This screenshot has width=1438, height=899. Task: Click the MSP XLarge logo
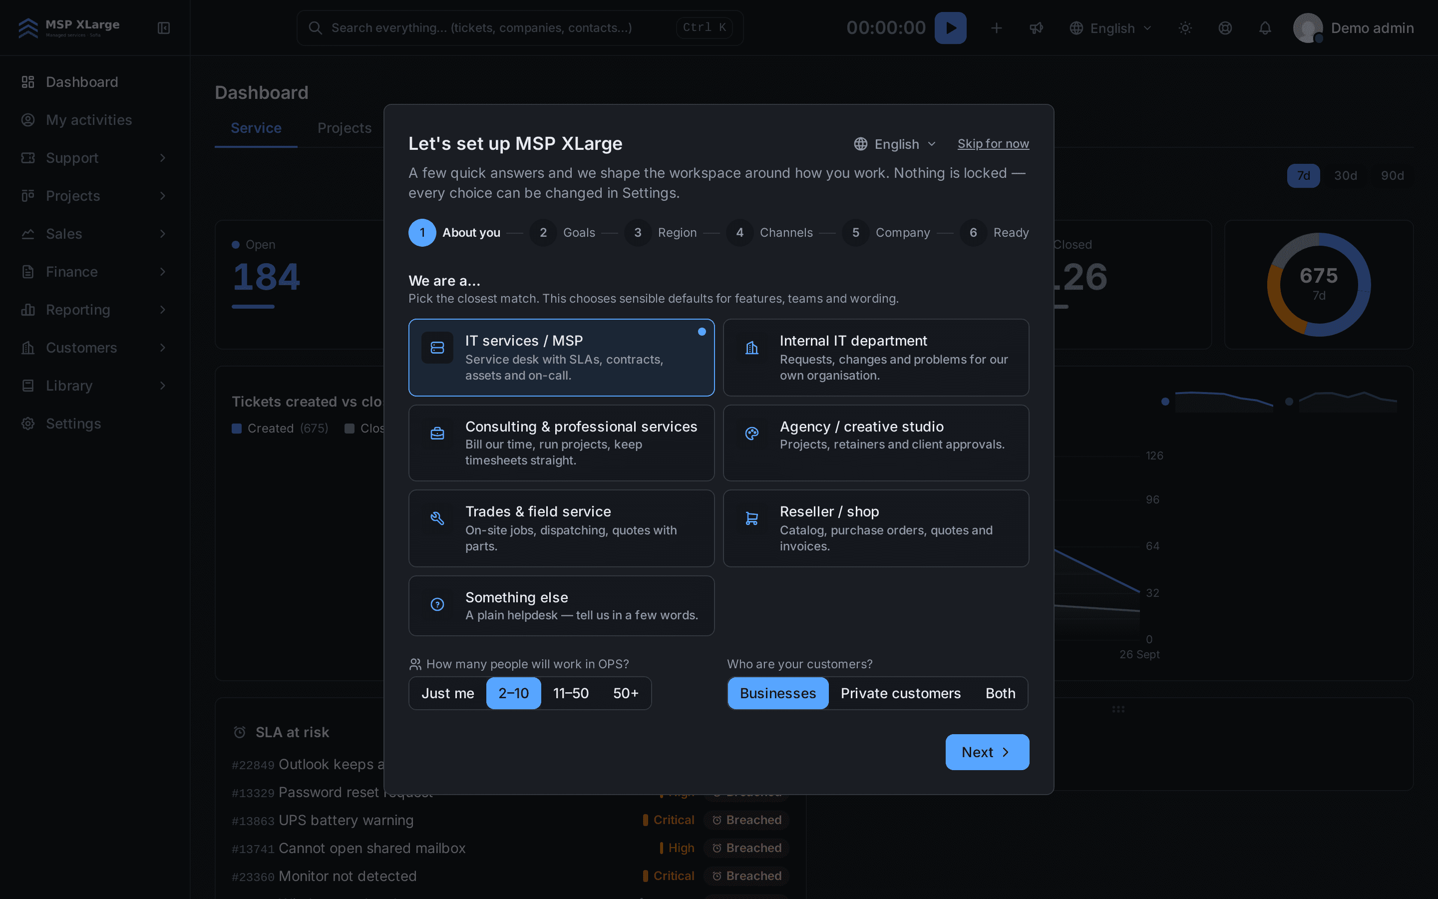pos(69,27)
